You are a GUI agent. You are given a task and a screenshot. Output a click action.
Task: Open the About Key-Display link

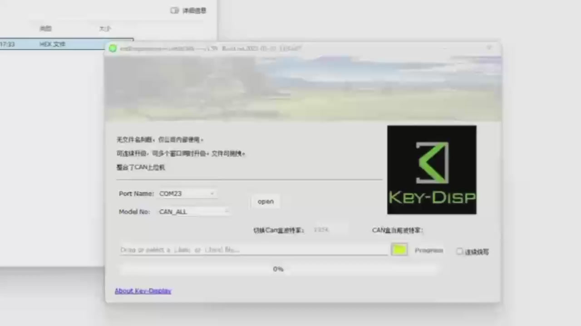point(143,291)
